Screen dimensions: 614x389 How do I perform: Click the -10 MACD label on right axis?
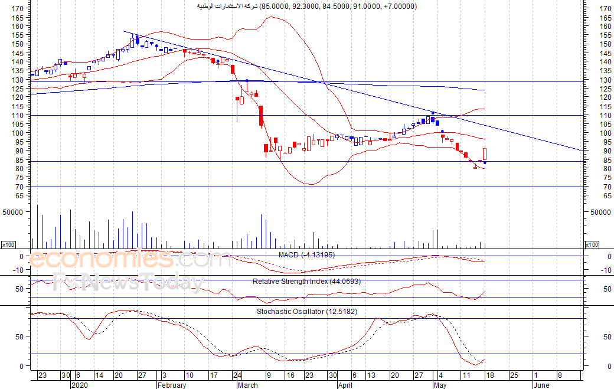coord(605,270)
